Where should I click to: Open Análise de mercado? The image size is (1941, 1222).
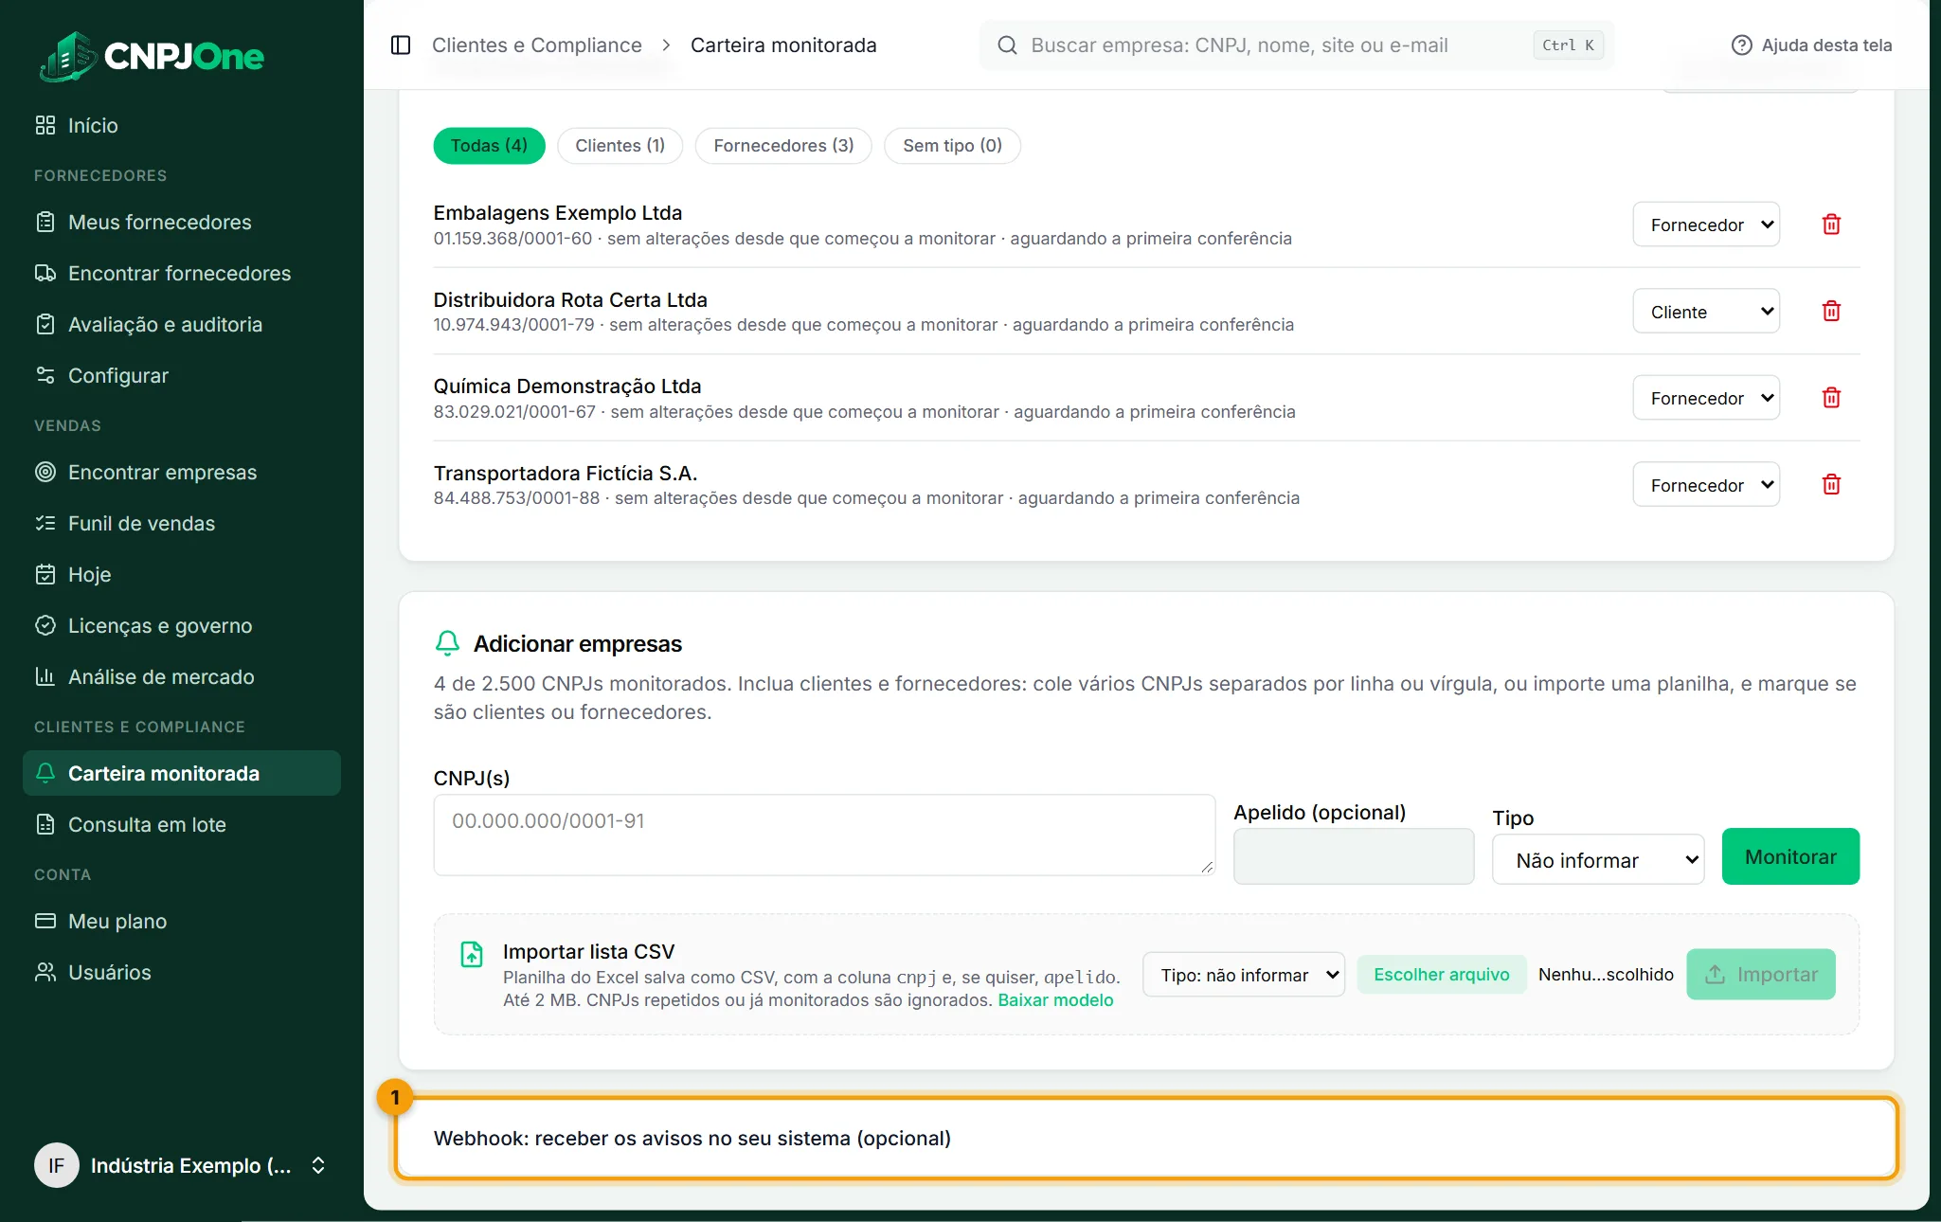[182, 676]
